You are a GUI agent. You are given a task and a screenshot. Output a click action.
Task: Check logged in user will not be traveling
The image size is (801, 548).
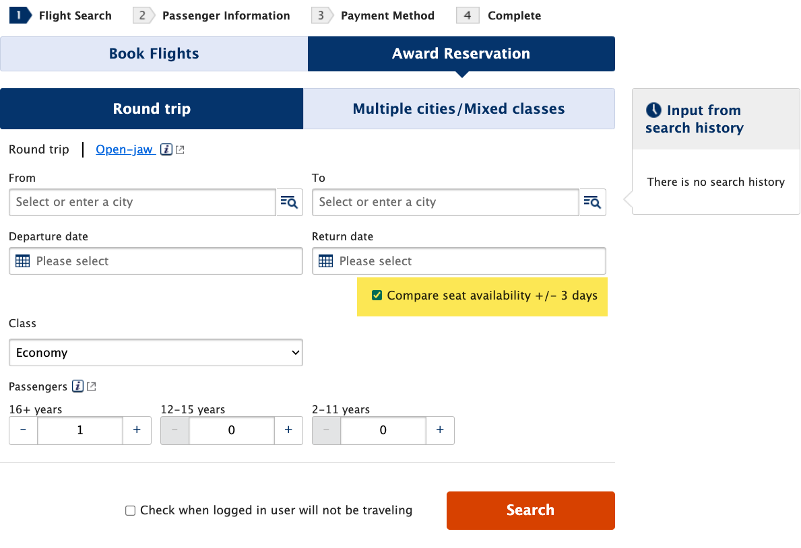tap(130, 510)
